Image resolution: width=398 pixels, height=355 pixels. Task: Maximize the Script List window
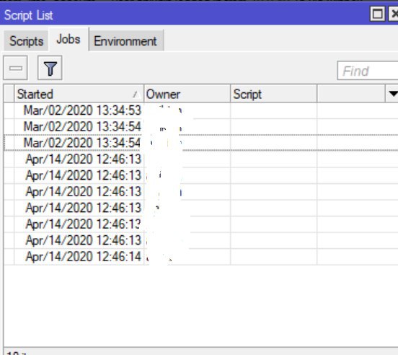pos(377,14)
